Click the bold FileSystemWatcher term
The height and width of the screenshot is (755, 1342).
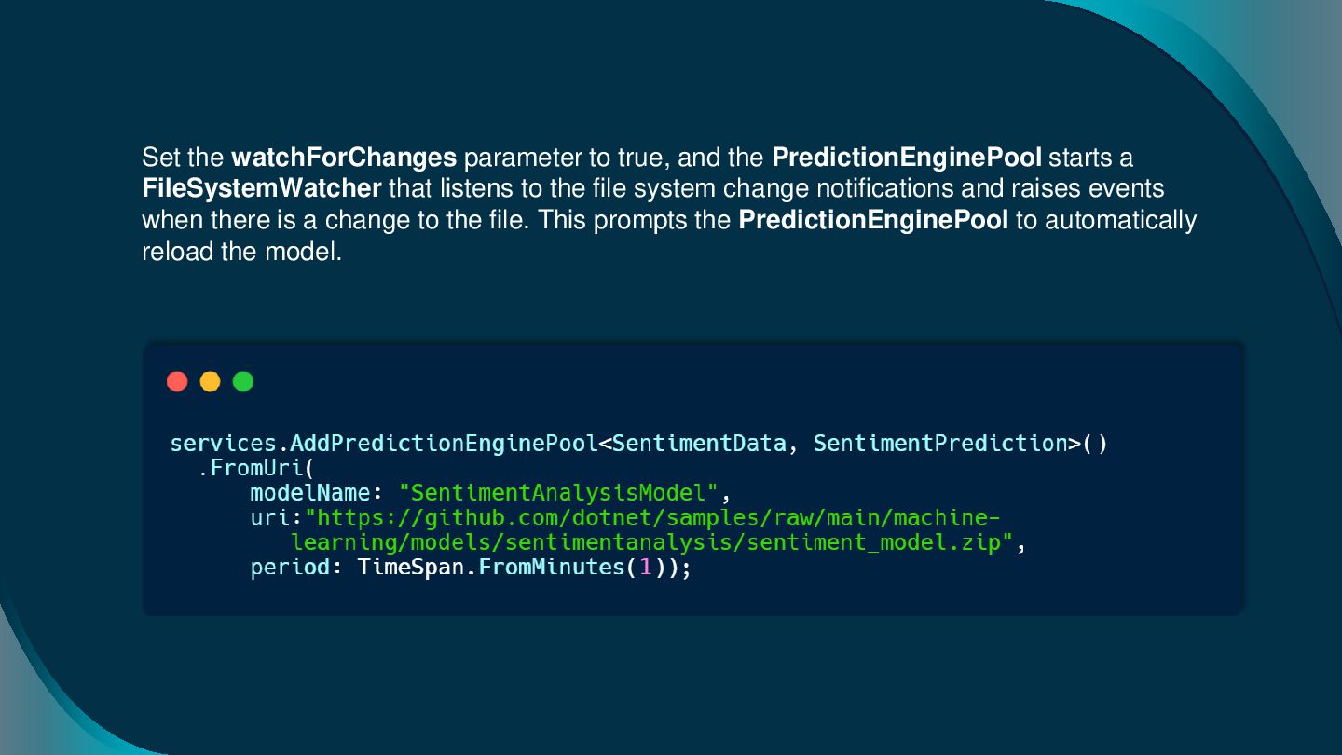[262, 188]
